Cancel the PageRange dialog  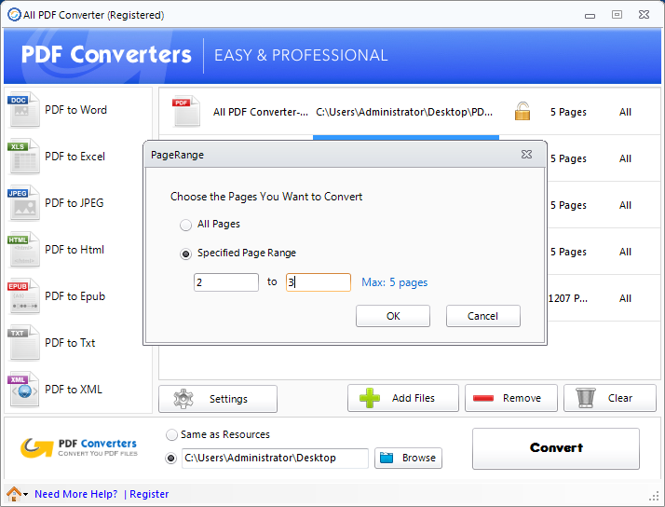click(x=483, y=316)
